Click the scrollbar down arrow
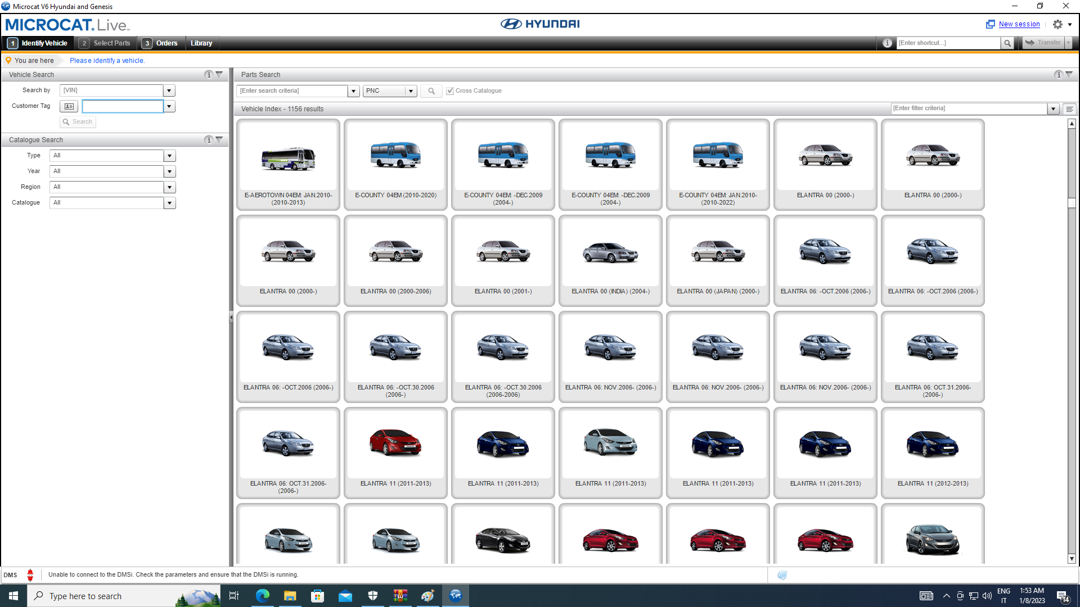Image resolution: width=1080 pixels, height=607 pixels. (x=1072, y=559)
